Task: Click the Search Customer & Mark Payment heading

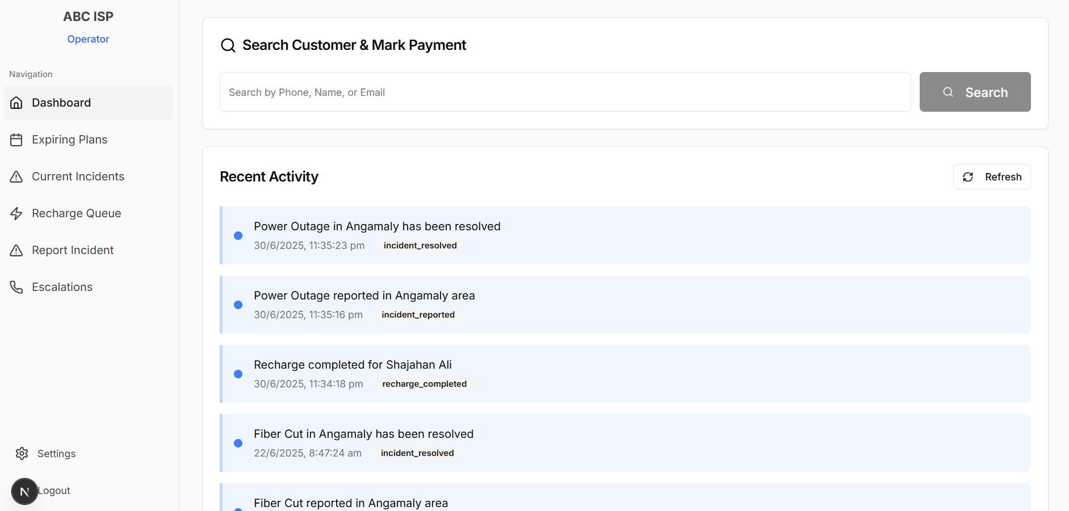Action: point(354,45)
